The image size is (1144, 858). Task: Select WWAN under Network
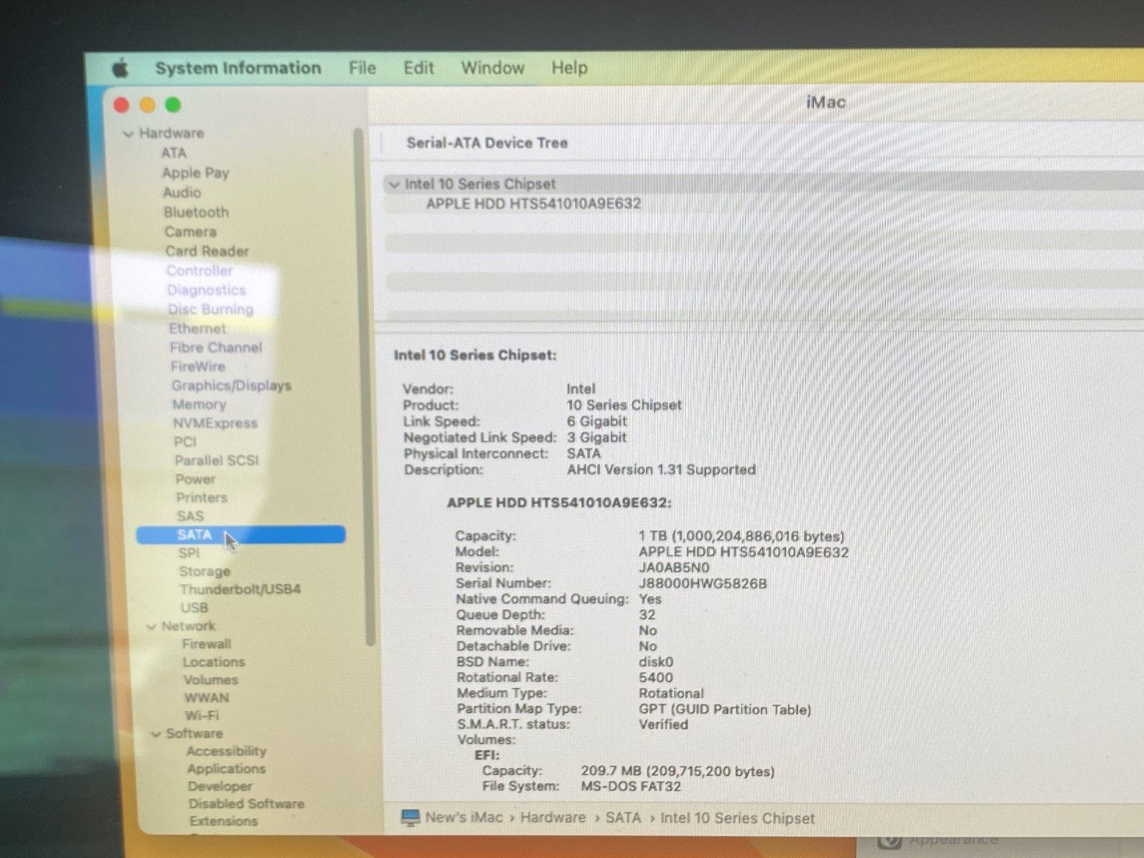(x=207, y=698)
